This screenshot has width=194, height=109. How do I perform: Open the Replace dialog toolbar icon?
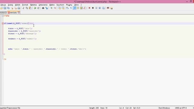[47, 8]
